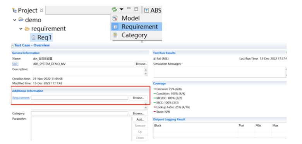Click the green refresh icon in Project panel

click(114, 9)
